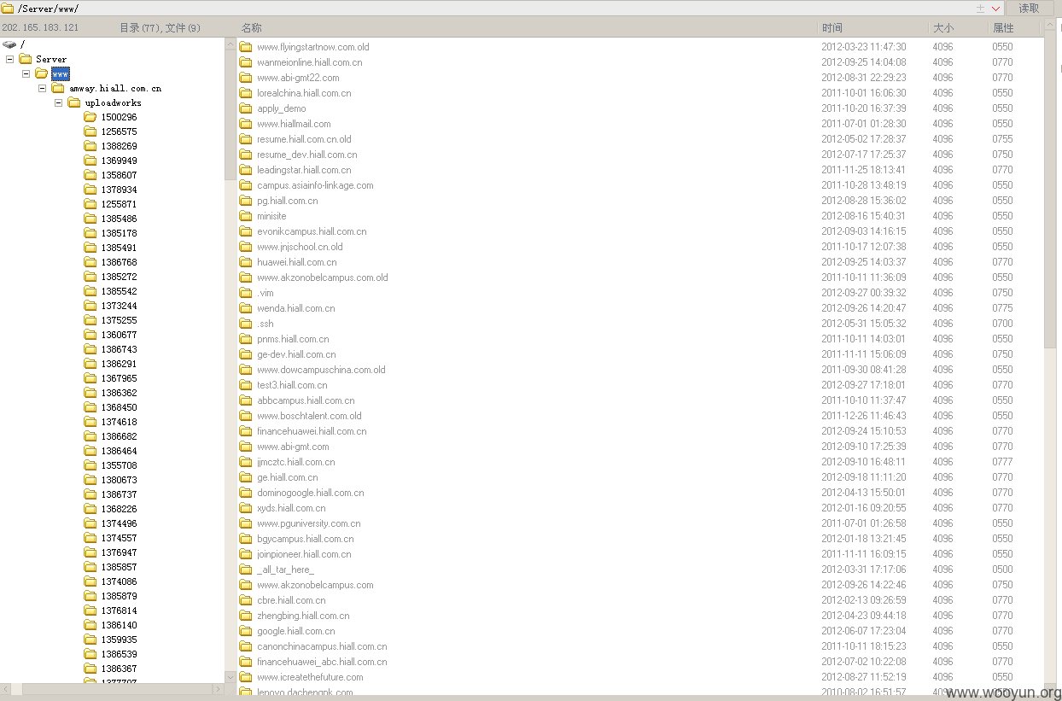Select the www.hiallmail.com folder icon

[x=246, y=124]
